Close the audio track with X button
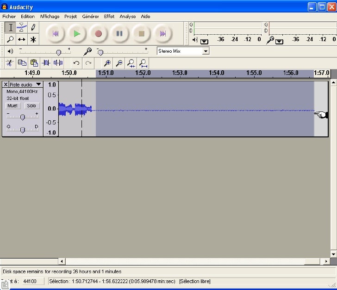 pos(6,85)
